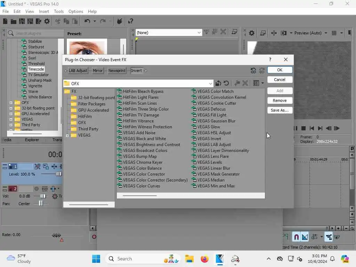Click the Open project folder icon
This screenshot has width=356, height=267.
[x=14, y=21]
